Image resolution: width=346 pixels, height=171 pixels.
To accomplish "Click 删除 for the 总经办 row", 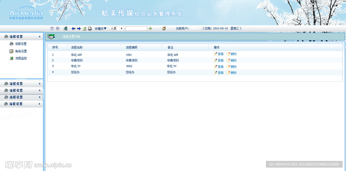I will (x=232, y=73).
